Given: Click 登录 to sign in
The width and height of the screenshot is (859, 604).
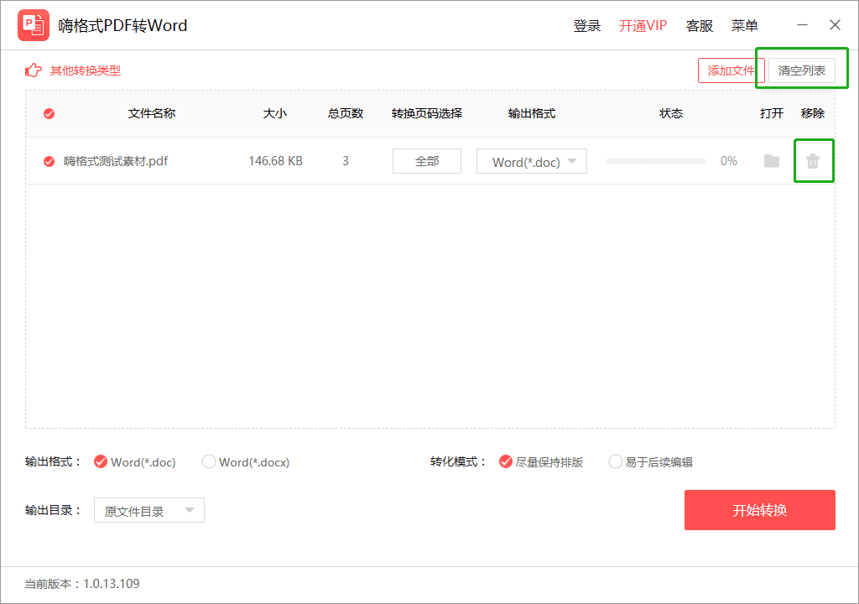Looking at the screenshot, I should (587, 26).
